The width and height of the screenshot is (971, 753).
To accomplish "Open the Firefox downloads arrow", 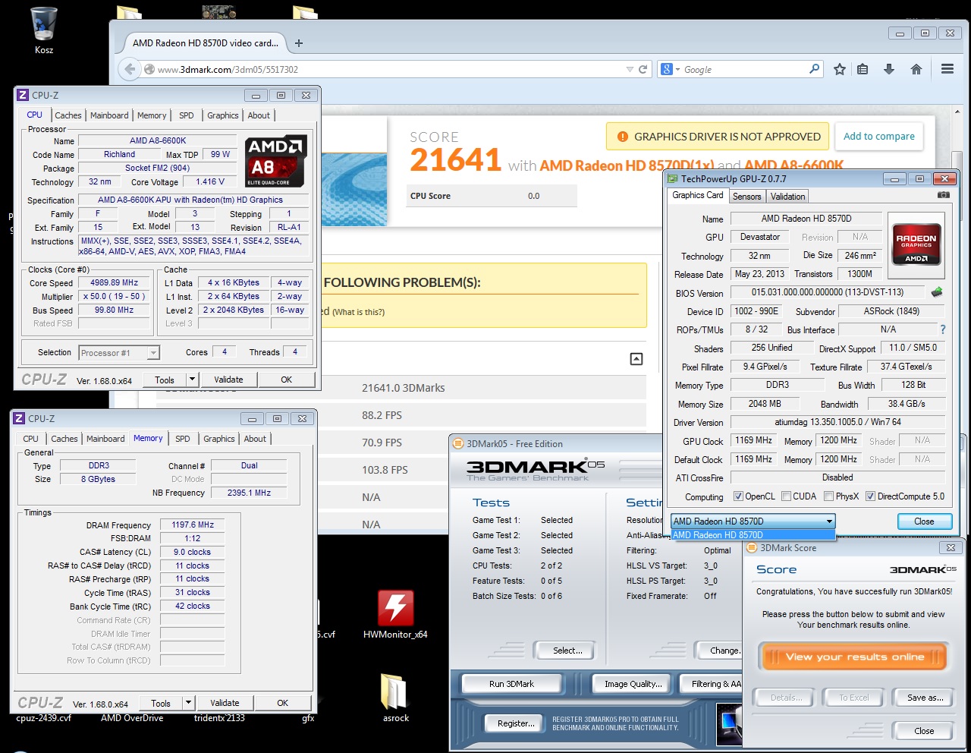I will tap(889, 69).
